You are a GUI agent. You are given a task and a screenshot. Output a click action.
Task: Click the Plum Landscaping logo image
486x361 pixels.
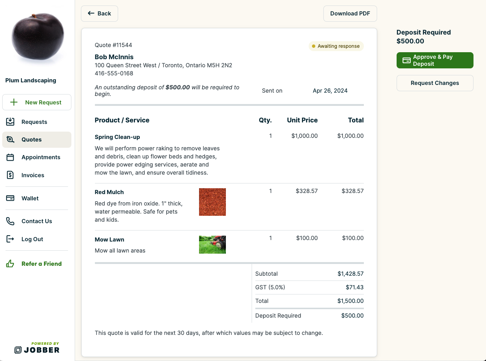point(38,37)
